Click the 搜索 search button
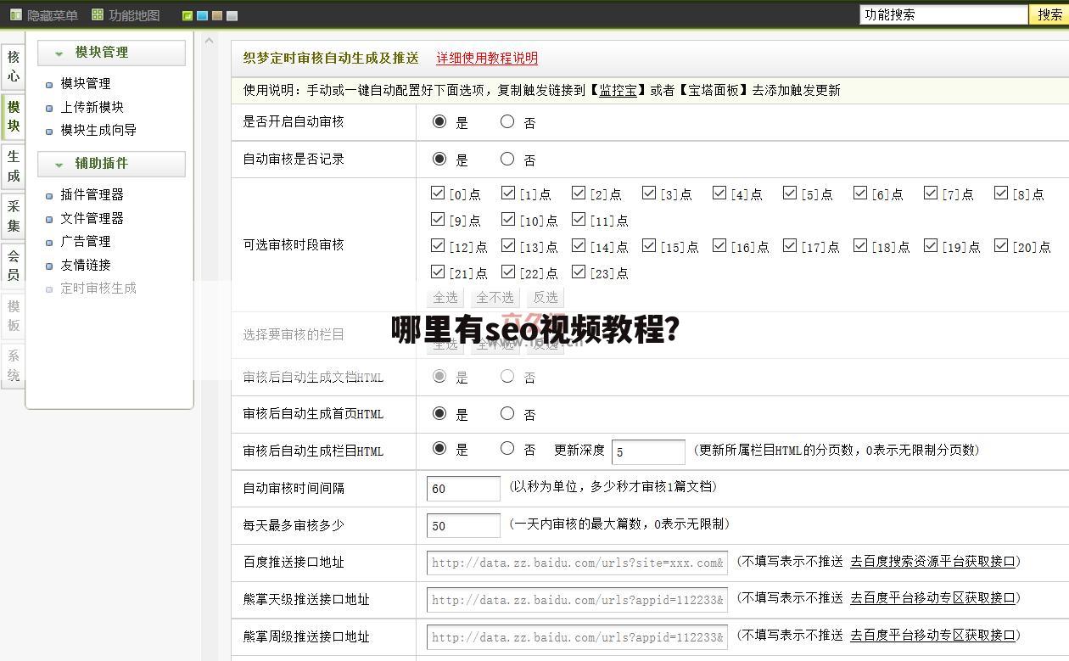Screen dimensions: 1069x661 coord(1049,14)
